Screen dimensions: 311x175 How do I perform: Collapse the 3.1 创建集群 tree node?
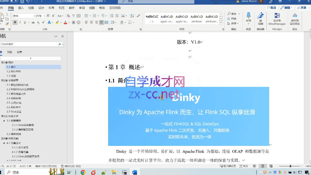(4, 121)
